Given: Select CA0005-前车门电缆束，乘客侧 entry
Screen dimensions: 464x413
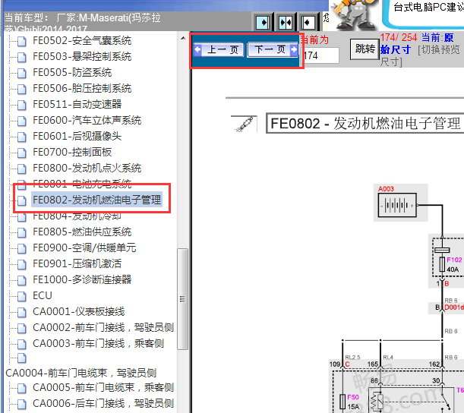Looking at the screenshot, I should [x=103, y=387].
